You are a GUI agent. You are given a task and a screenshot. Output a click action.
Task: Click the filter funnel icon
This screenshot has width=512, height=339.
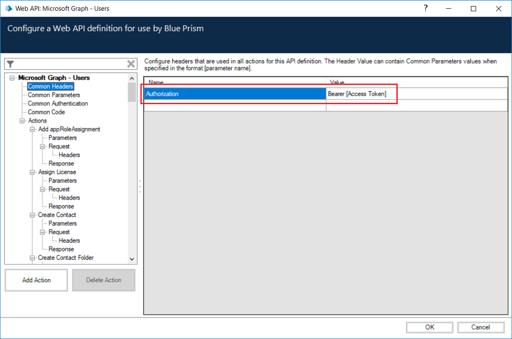[x=10, y=64]
